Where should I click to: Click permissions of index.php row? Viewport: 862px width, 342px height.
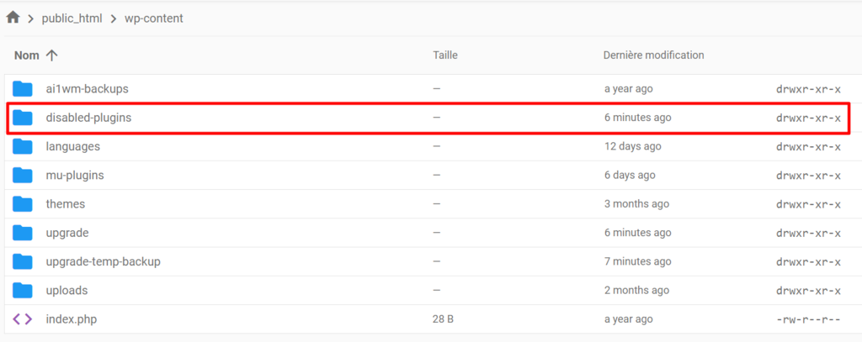click(x=808, y=319)
